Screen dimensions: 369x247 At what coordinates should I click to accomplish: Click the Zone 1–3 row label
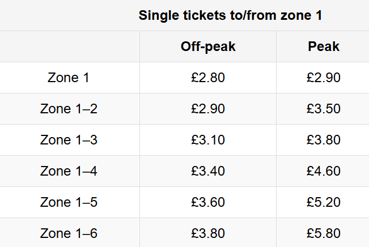click(x=69, y=140)
